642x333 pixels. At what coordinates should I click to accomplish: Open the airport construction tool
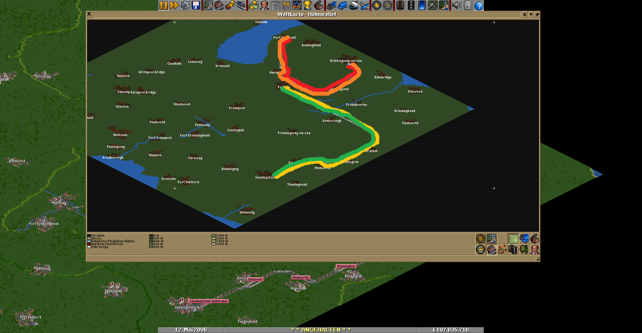pyautogui.click(x=433, y=5)
